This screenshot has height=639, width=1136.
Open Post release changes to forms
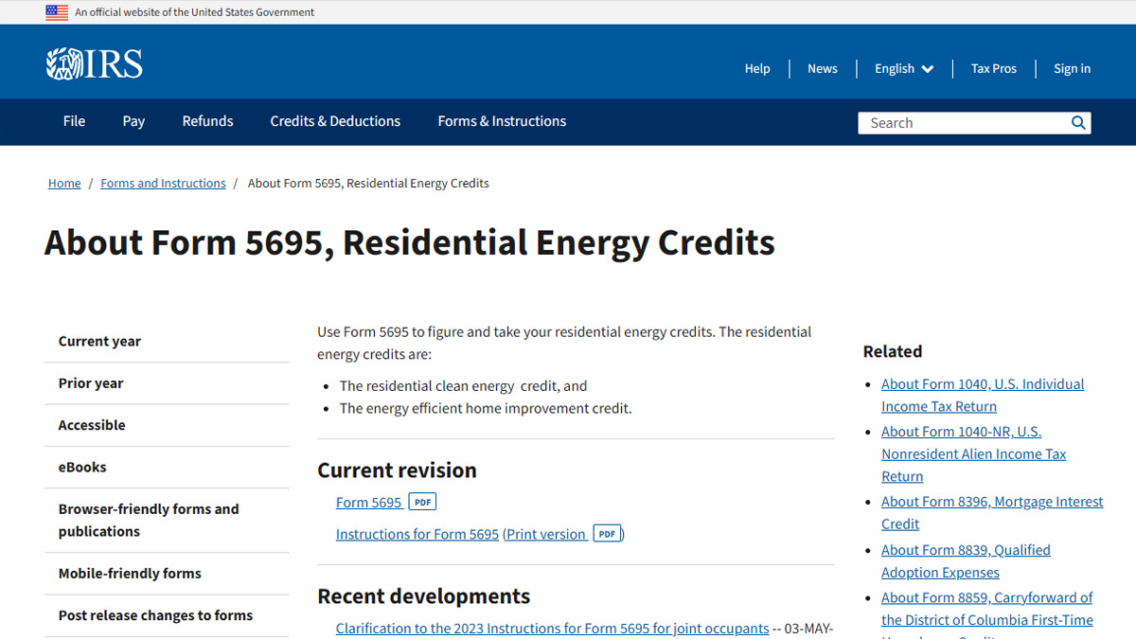[x=167, y=614]
